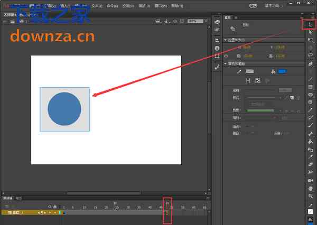The image size is (317, 225).
Task: Click the Edit Scene icon above the stage
Action: [158, 21]
